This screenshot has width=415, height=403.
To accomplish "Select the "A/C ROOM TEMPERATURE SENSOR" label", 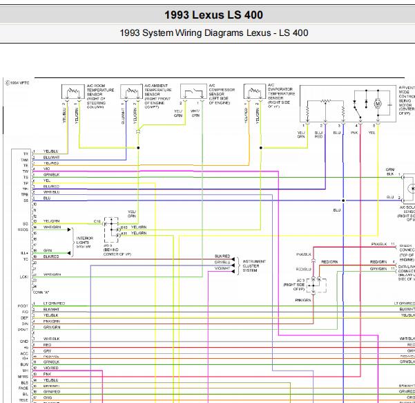I will [x=100, y=97].
